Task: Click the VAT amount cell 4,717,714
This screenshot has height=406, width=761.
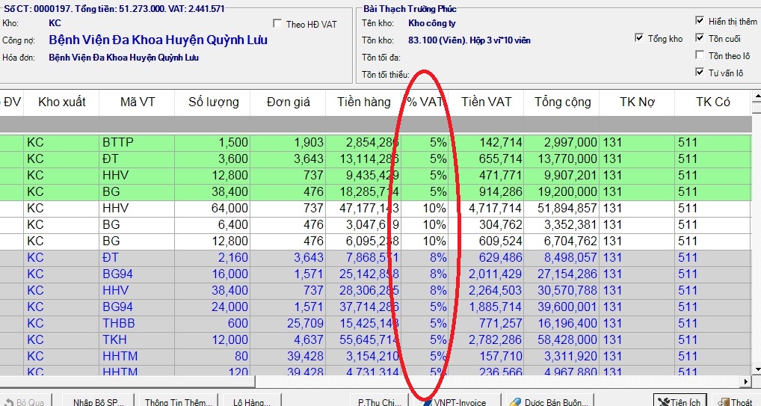Action: pos(487,208)
